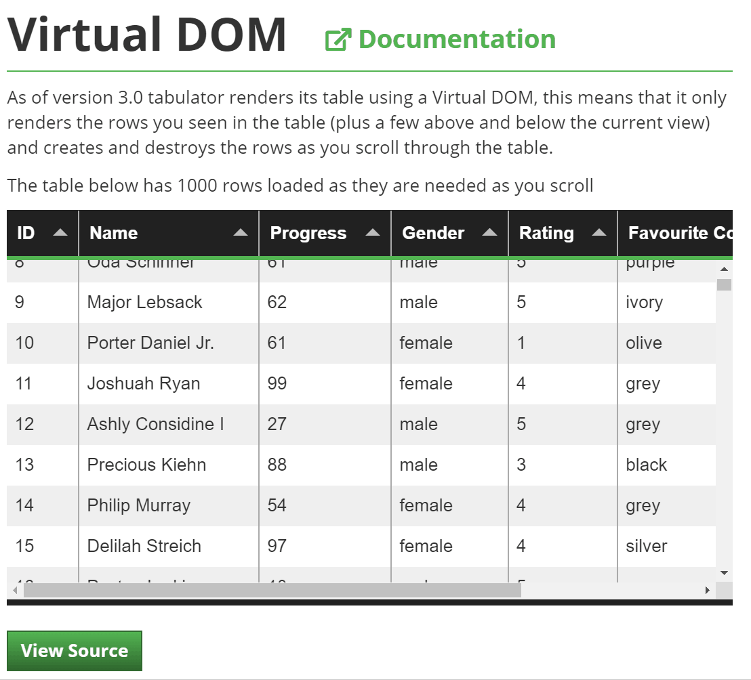
Task: Click horizontal scrollbar left arrow
Action: pyautogui.click(x=15, y=590)
